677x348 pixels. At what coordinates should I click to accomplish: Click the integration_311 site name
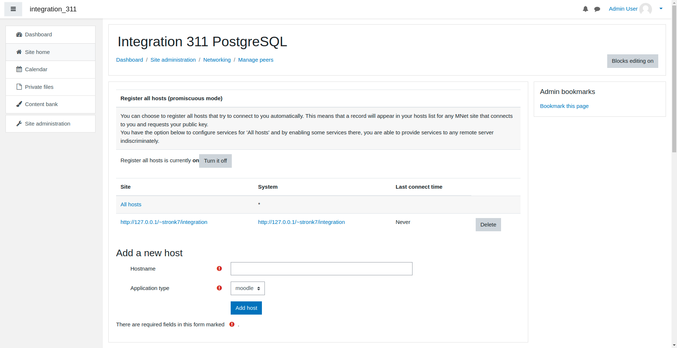[53, 9]
